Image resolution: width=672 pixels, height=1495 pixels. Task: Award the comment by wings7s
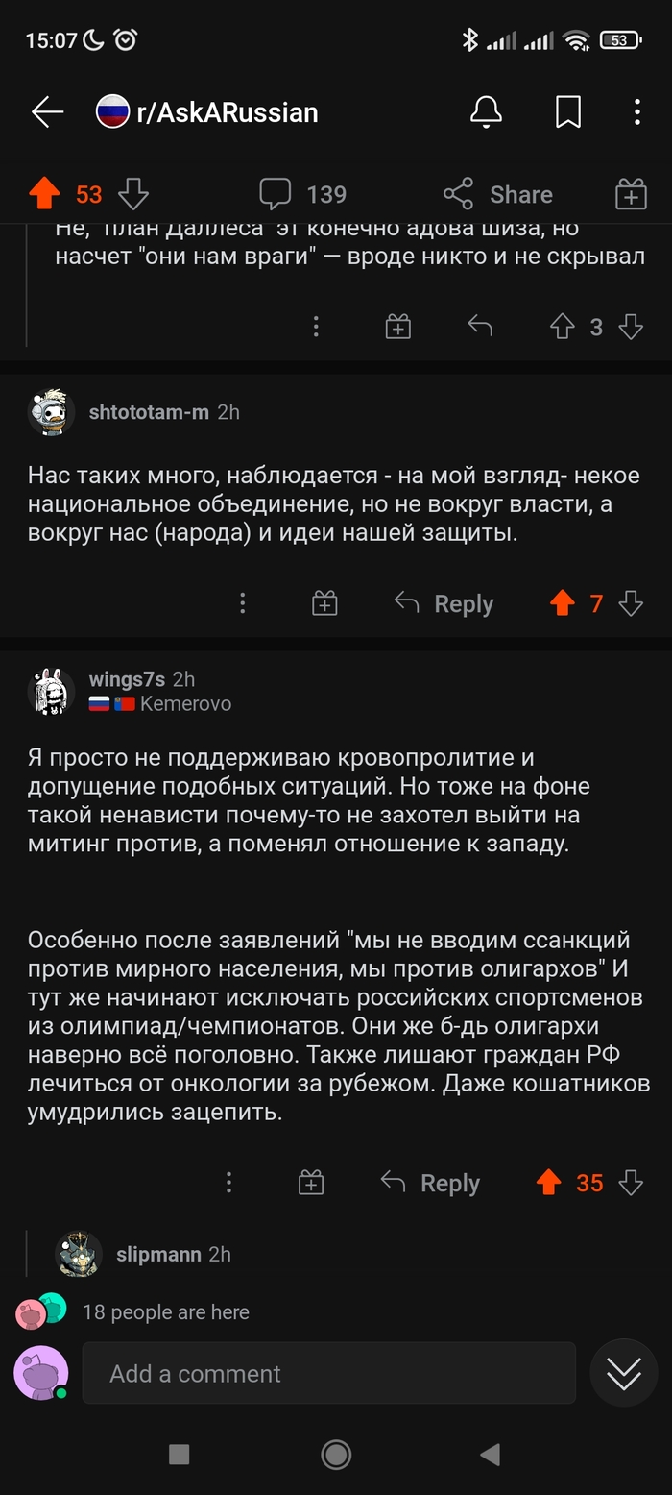click(311, 1183)
